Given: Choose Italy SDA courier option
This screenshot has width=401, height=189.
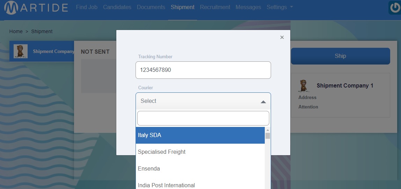Looking at the screenshot, I should [200, 135].
